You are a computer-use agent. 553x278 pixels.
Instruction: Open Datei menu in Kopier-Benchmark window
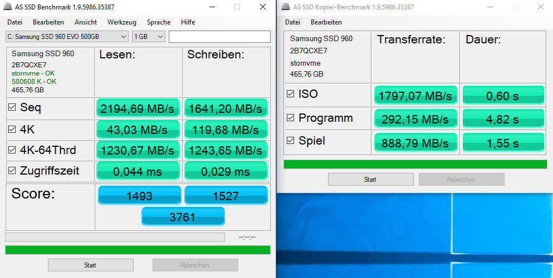pos(293,22)
